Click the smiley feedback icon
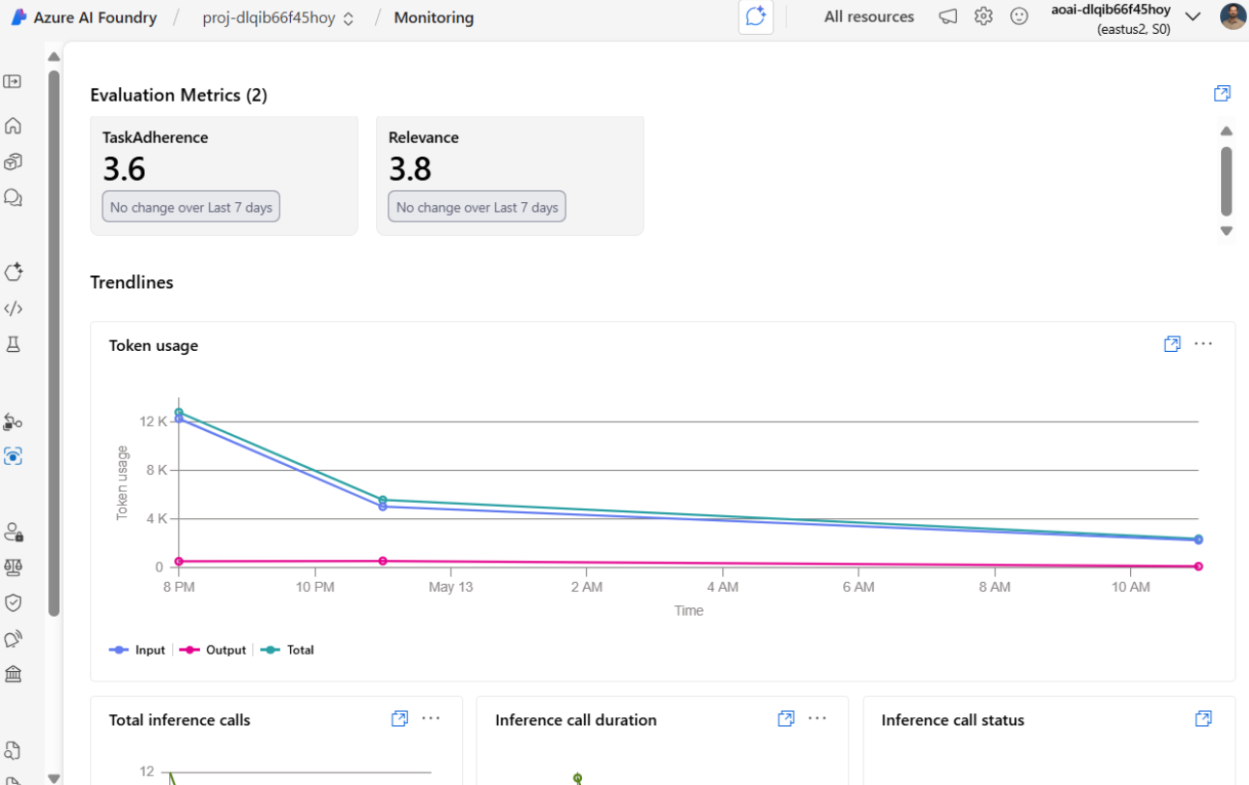Image resolution: width=1249 pixels, height=785 pixels. click(x=1019, y=16)
